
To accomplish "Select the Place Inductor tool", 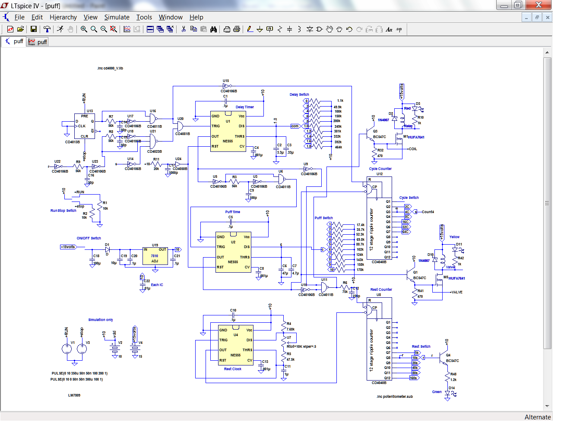I will coord(300,29).
